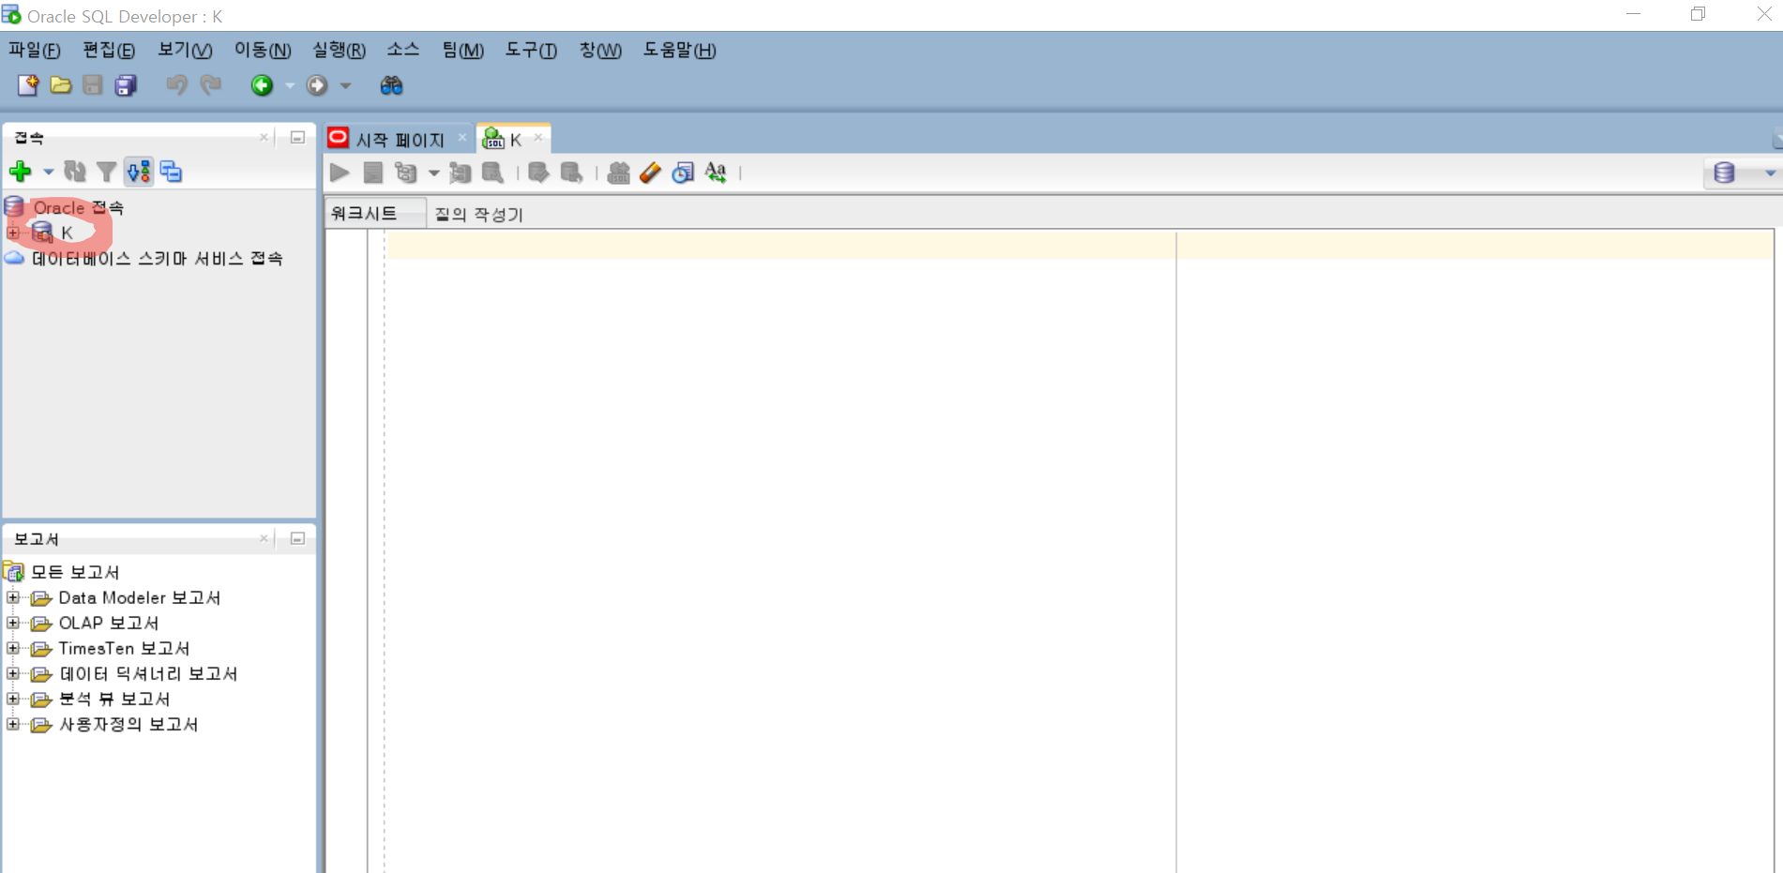Screen dimensions: 1783x873
Task: Click inside the SQL worksheet editor area
Action: click(1079, 553)
